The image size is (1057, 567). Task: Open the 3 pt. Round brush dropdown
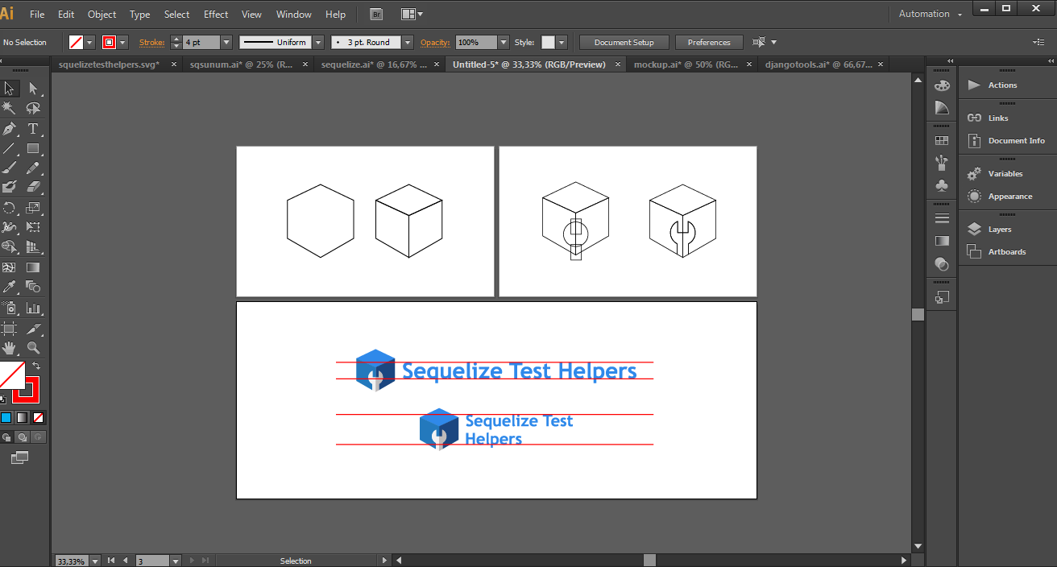click(408, 42)
